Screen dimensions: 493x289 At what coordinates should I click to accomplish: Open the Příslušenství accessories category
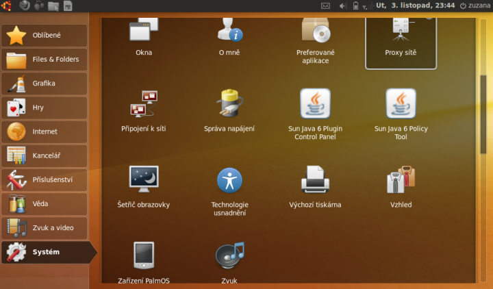(44, 180)
